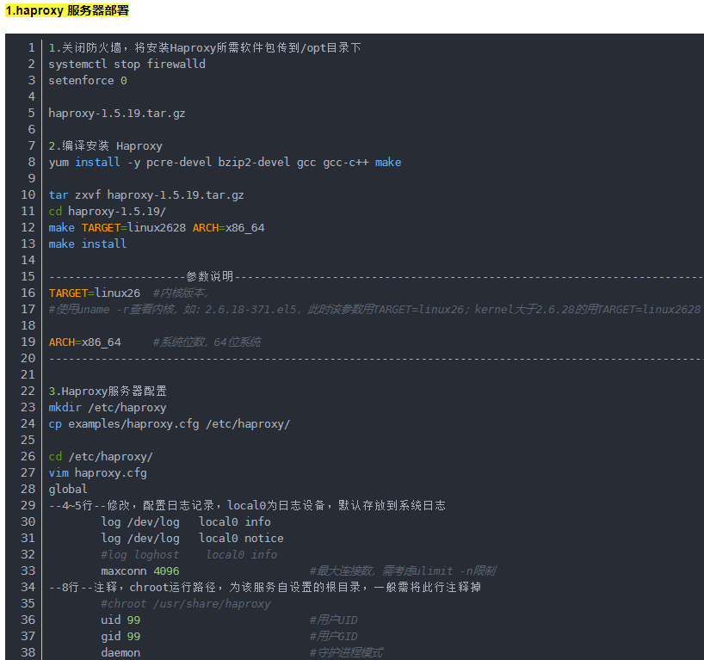
Task: Click line number 20 in gutter
Action: [x=28, y=358]
